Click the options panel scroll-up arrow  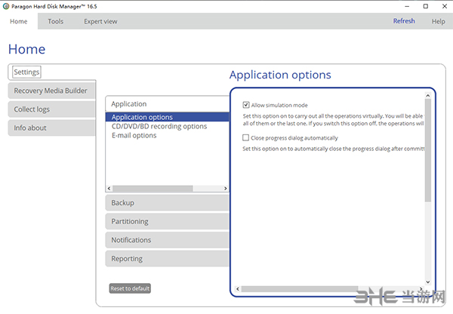tap(428, 95)
